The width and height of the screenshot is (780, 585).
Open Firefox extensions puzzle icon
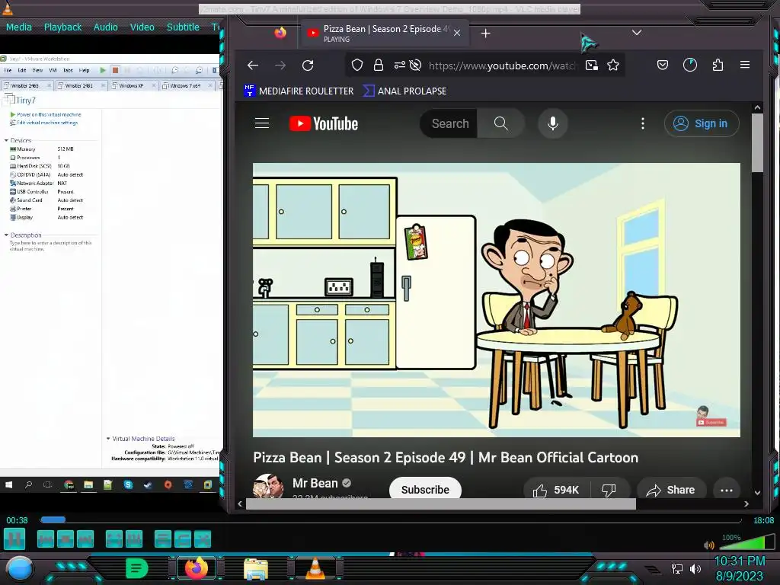[718, 66]
